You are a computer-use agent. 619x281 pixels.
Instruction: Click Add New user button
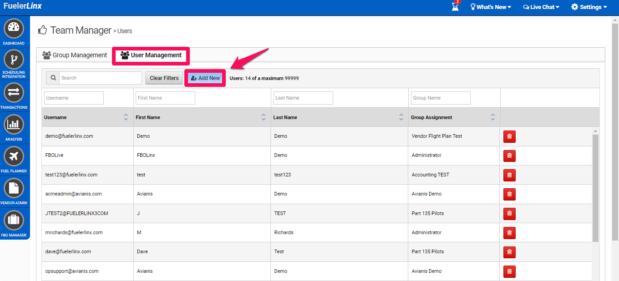(205, 78)
